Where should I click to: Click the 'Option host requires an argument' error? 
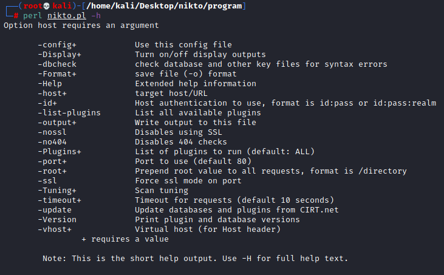[81, 25]
